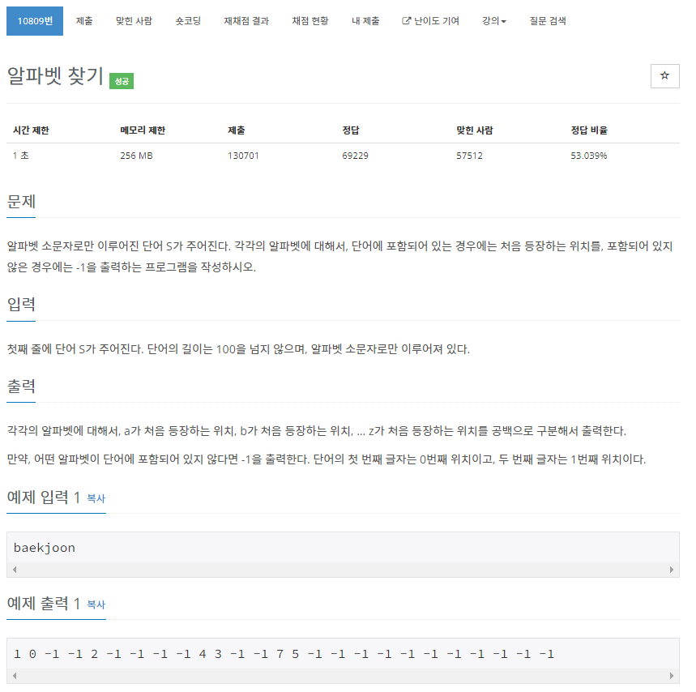Click the 제출 table column header
Image resolution: width=696 pixels, height=692 pixels.
point(236,130)
